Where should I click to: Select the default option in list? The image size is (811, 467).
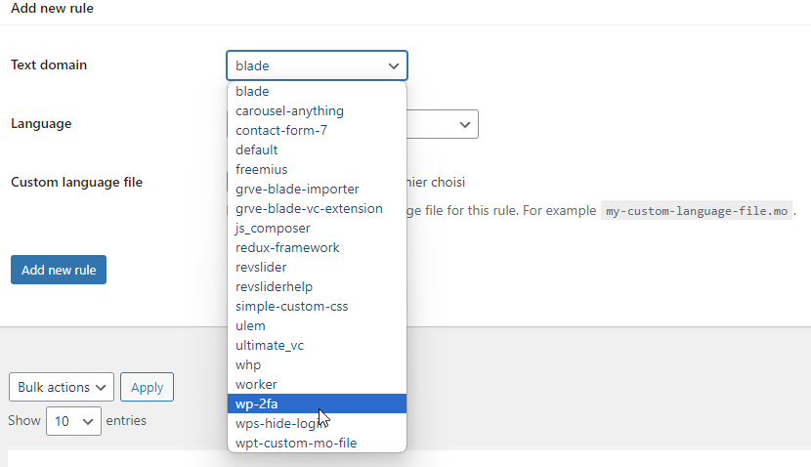pyautogui.click(x=257, y=149)
